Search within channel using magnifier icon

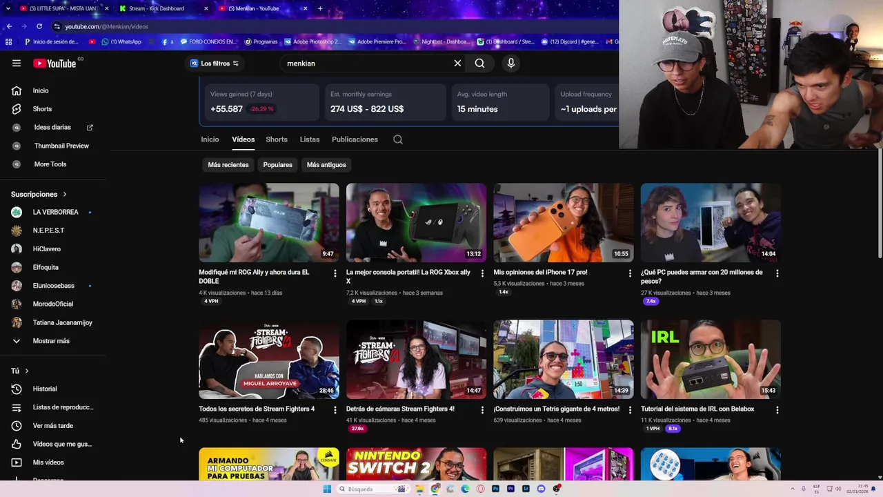[398, 139]
